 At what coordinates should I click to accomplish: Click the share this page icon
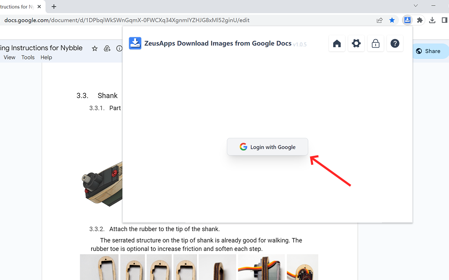pos(380,20)
